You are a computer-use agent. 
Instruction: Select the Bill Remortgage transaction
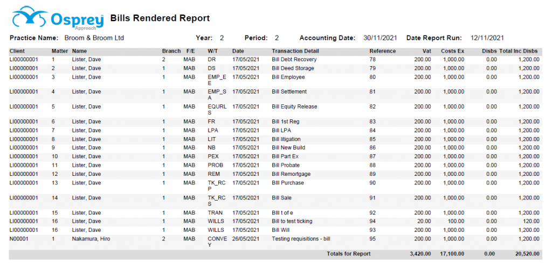[x=291, y=174]
